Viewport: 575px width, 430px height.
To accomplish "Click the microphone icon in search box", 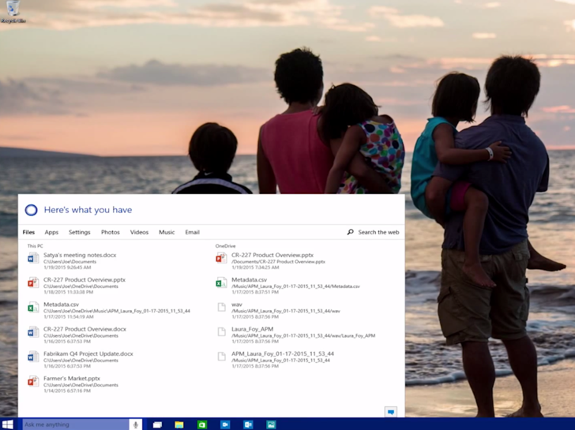I will click(x=135, y=424).
